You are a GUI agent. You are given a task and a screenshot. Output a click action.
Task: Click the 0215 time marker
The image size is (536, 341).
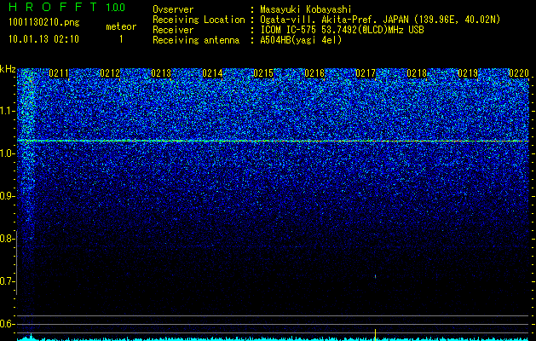pyautogui.click(x=263, y=73)
